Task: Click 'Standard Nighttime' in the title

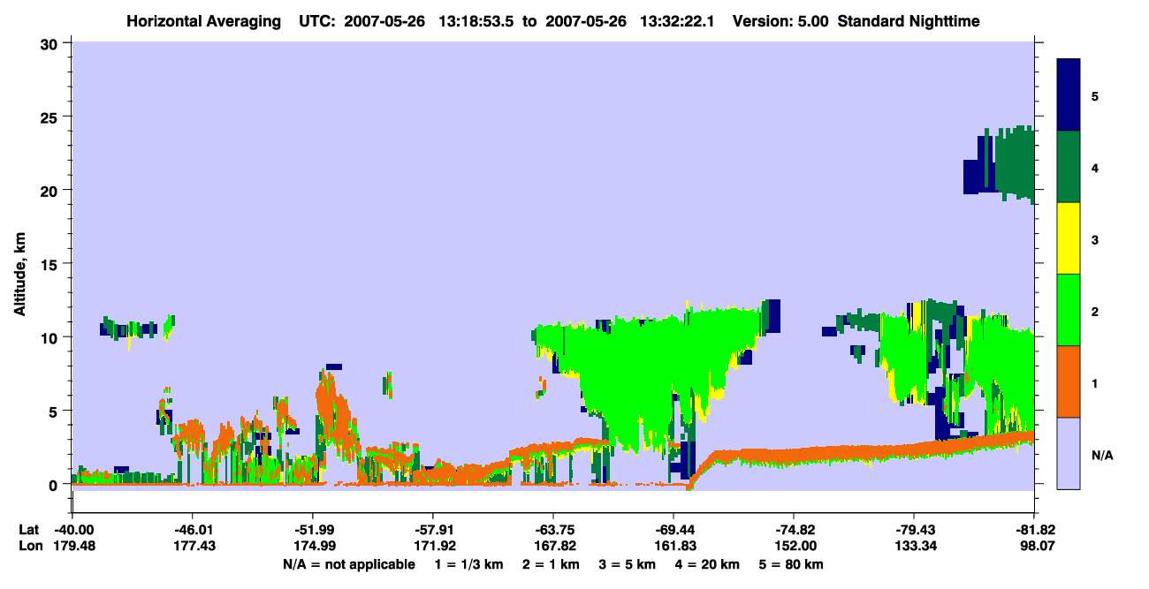Action: pyautogui.click(x=909, y=21)
